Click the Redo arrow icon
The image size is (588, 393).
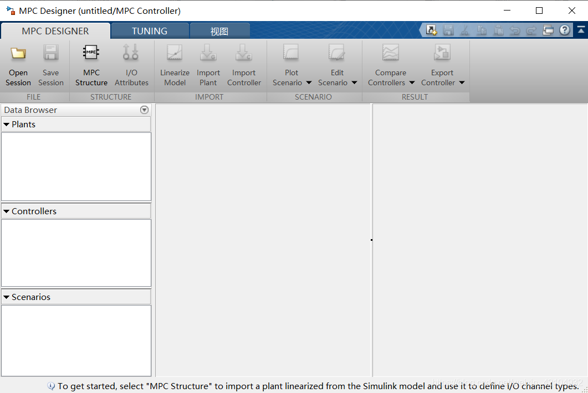click(531, 30)
